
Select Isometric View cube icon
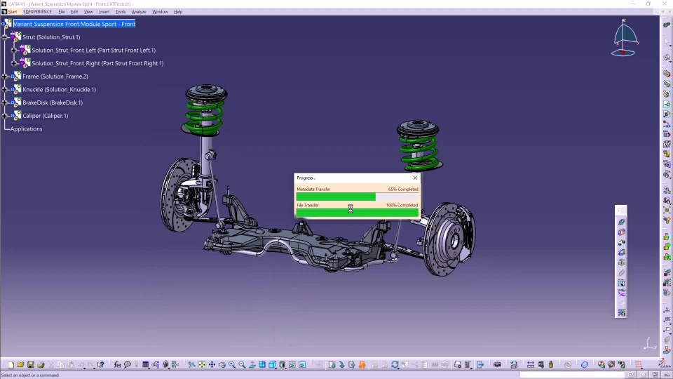click(x=272, y=365)
